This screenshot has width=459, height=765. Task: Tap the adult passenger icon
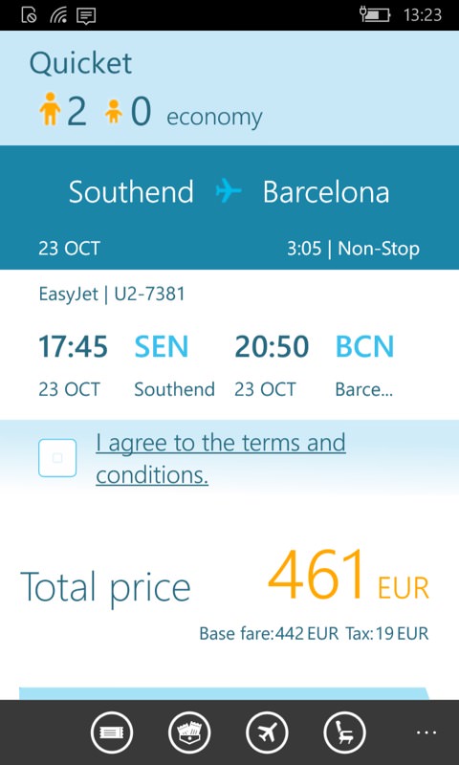click(x=50, y=110)
